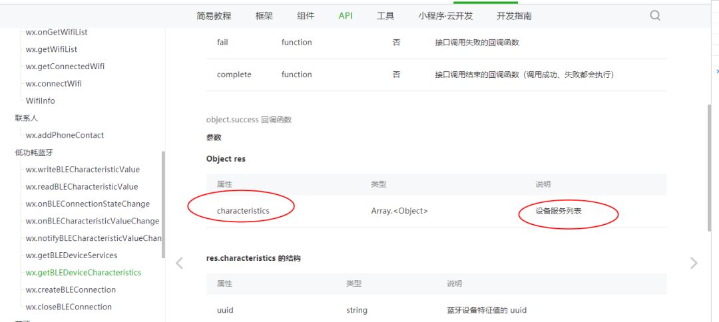Screen dimensions: 719x322
Task: Open the 工具 tab
Action: click(385, 16)
